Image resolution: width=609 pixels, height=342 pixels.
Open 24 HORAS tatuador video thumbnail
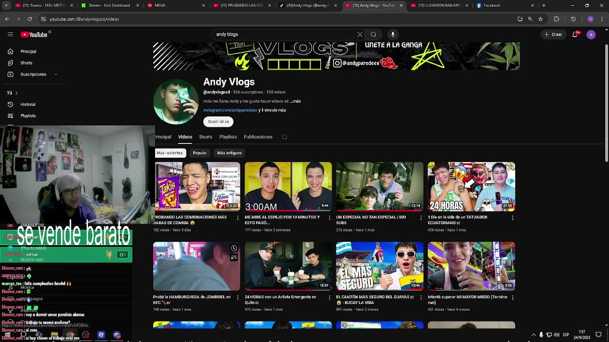[471, 187]
